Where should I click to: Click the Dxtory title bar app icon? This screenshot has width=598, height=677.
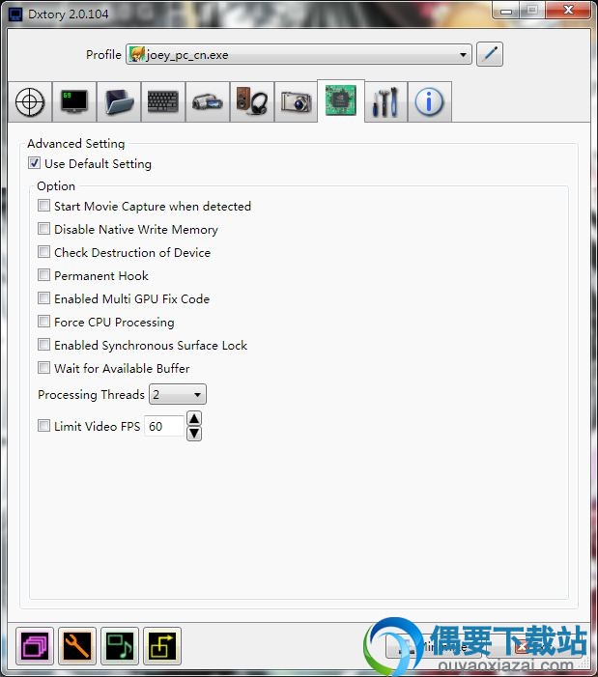coord(15,14)
